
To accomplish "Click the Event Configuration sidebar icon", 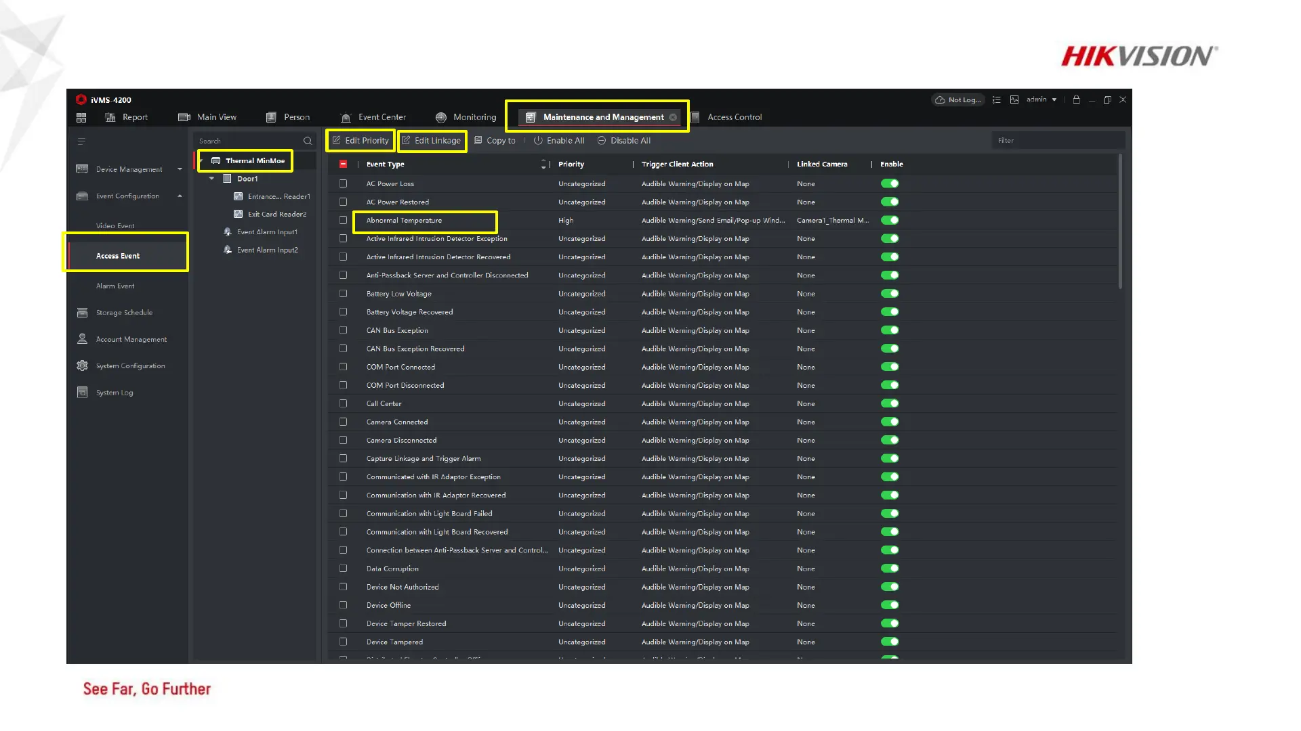I will pyautogui.click(x=82, y=196).
